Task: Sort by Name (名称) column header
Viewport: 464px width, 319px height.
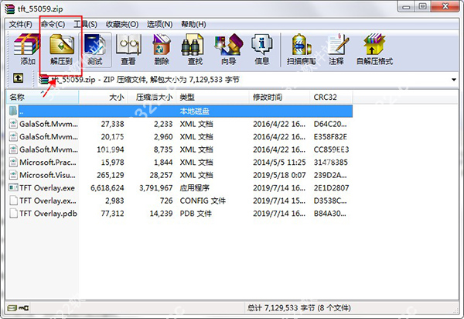Action: [x=43, y=97]
